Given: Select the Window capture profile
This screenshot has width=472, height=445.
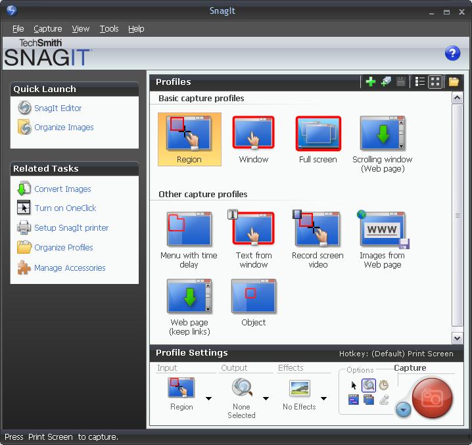Looking at the screenshot, I should click(254, 140).
